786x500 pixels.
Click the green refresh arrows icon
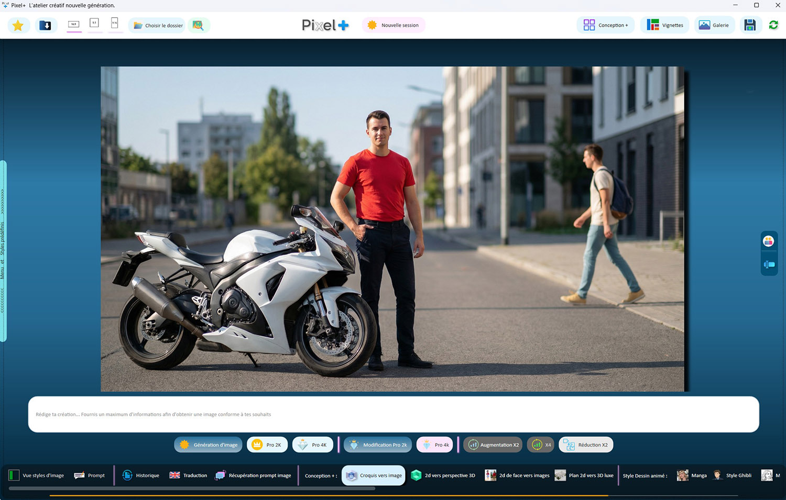[x=773, y=25]
